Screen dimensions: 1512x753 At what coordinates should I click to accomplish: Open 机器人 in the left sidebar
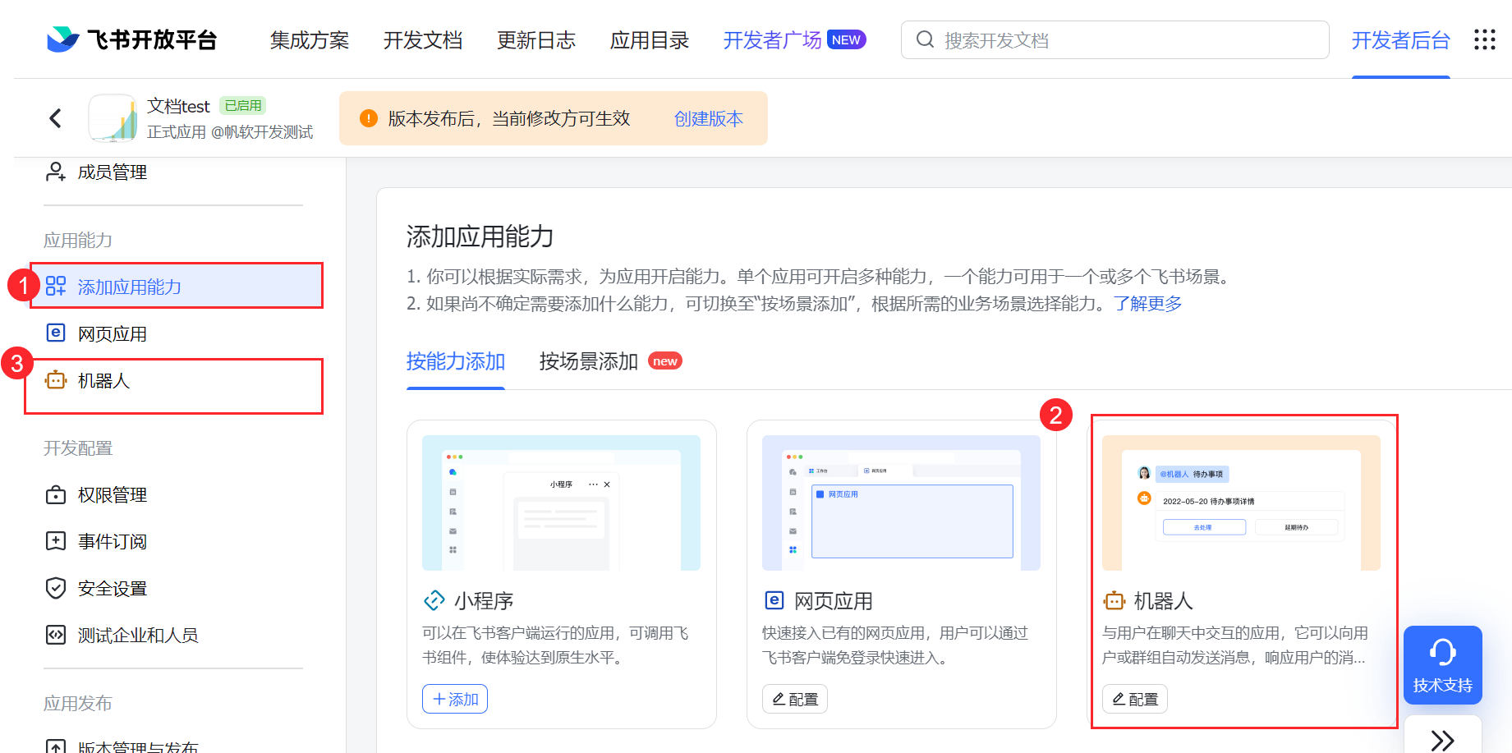pyautogui.click(x=103, y=380)
